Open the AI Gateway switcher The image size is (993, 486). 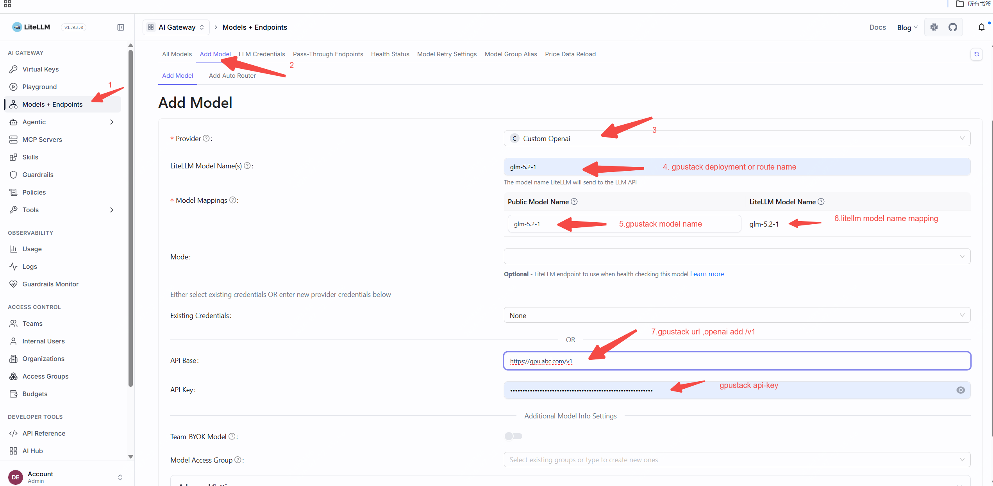(x=176, y=27)
